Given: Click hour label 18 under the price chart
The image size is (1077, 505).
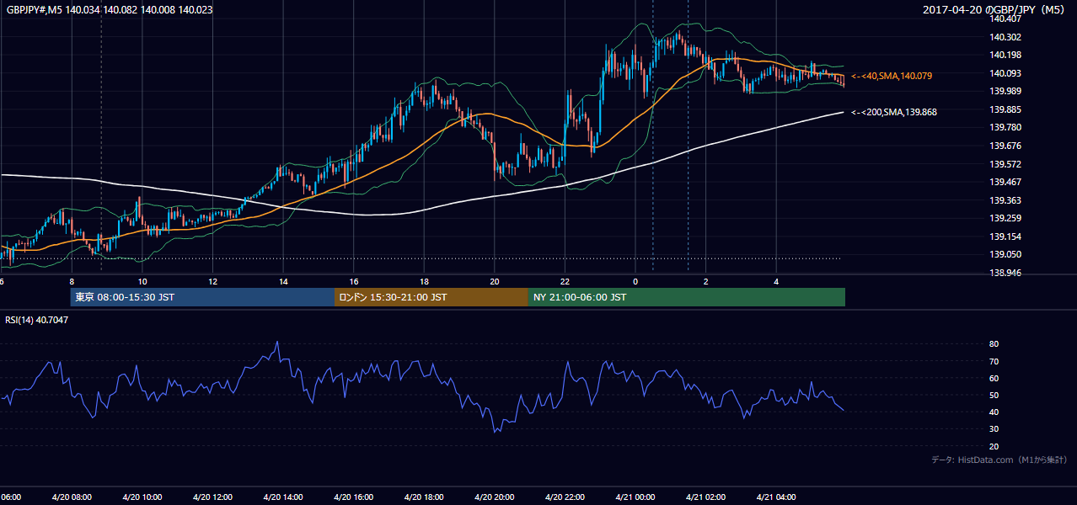Looking at the screenshot, I should [x=424, y=281].
